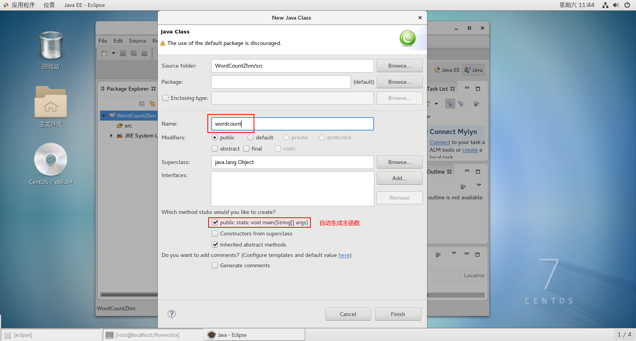Click the Save icon in Eclipse toolbar
The image size is (636, 341).
pyautogui.click(x=123, y=53)
